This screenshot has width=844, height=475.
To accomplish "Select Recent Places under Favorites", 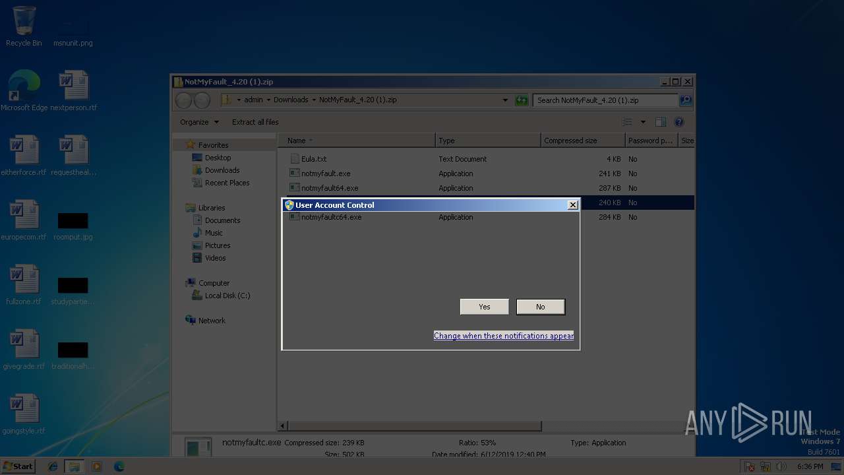I will tap(227, 183).
